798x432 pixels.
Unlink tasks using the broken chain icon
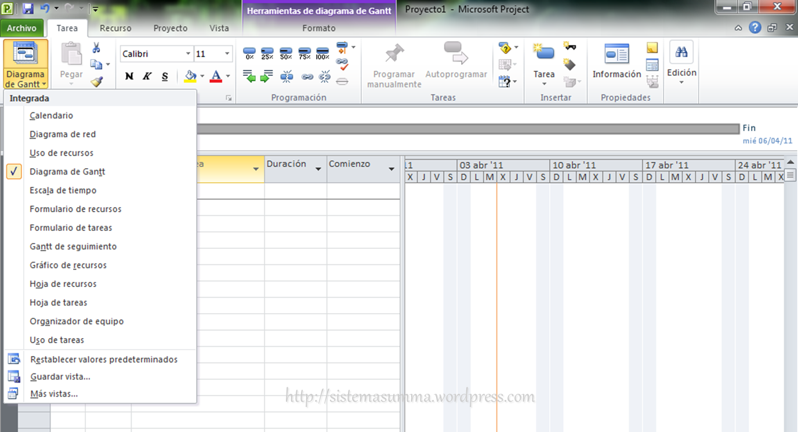tap(325, 77)
